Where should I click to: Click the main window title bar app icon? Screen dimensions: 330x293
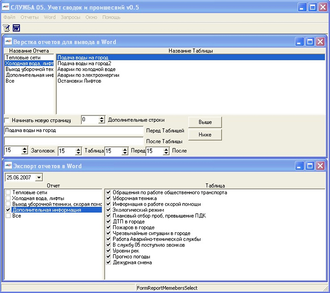point(6,7)
